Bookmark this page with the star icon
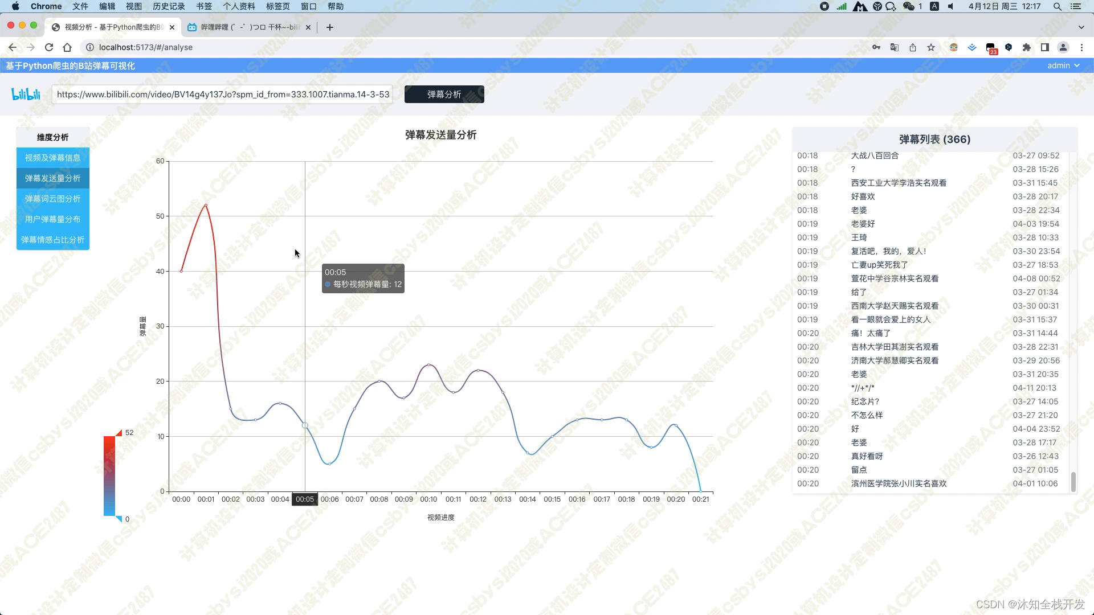This screenshot has height=615, width=1094. [931, 47]
